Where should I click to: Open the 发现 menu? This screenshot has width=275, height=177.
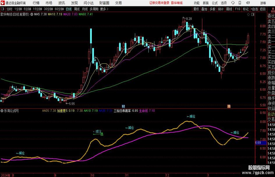(x=74, y=3)
